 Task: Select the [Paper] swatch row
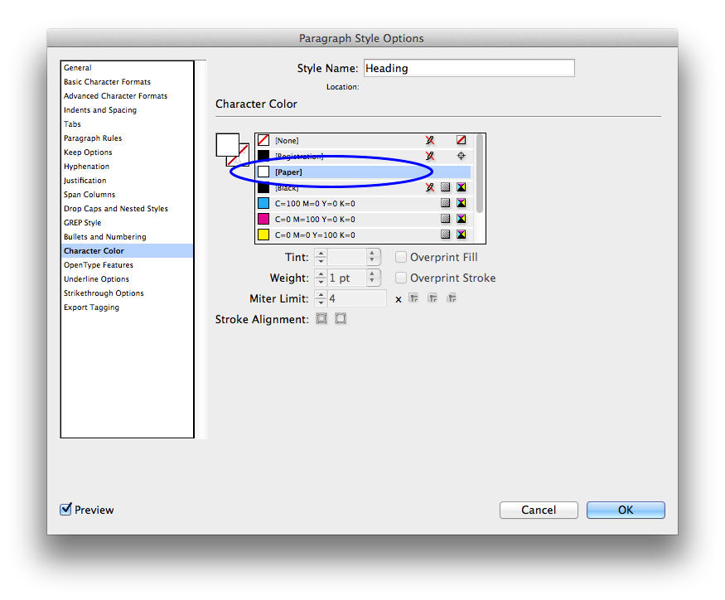tap(364, 172)
